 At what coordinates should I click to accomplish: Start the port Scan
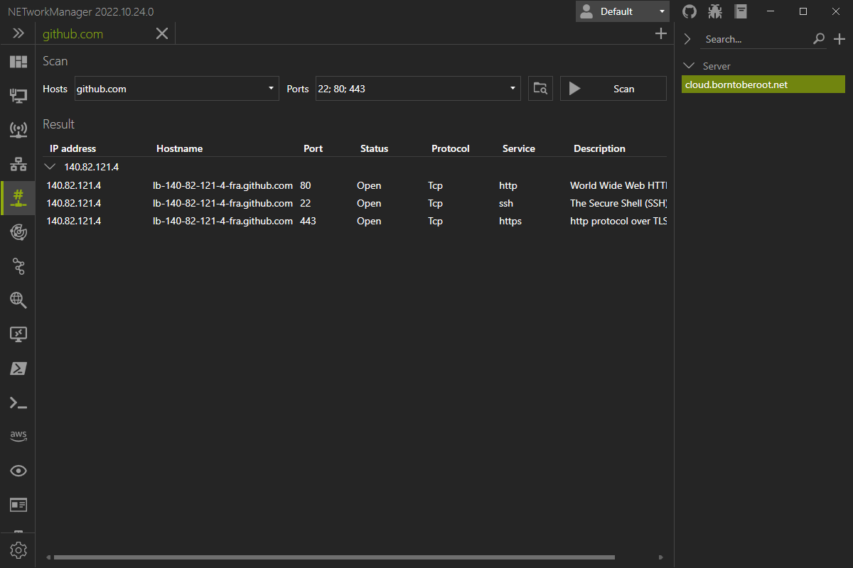pyautogui.click(x=613, y=89)
